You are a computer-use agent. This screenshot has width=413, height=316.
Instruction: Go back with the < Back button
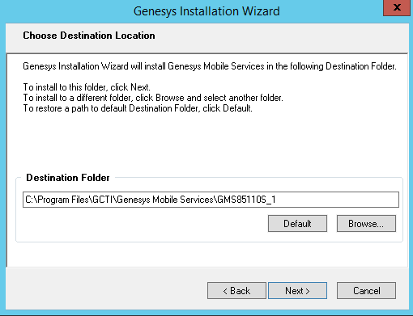point(236,291)
